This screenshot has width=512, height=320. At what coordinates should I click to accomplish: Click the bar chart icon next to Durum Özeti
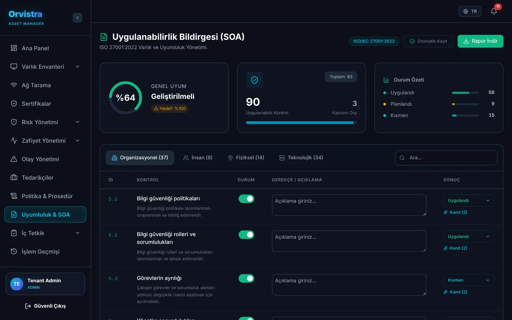tap(386, 80)
